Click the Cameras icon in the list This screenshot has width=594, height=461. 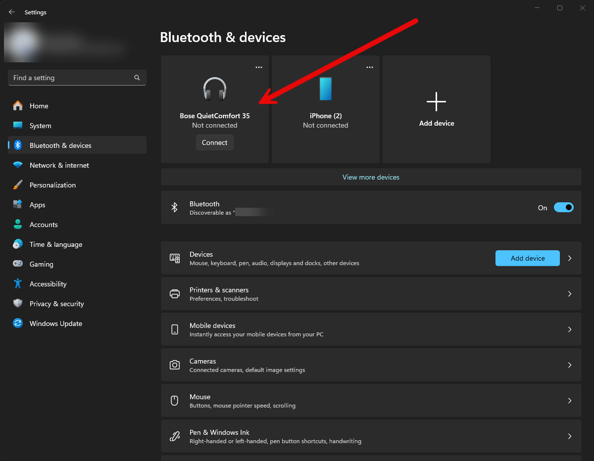tap(175, 365)
